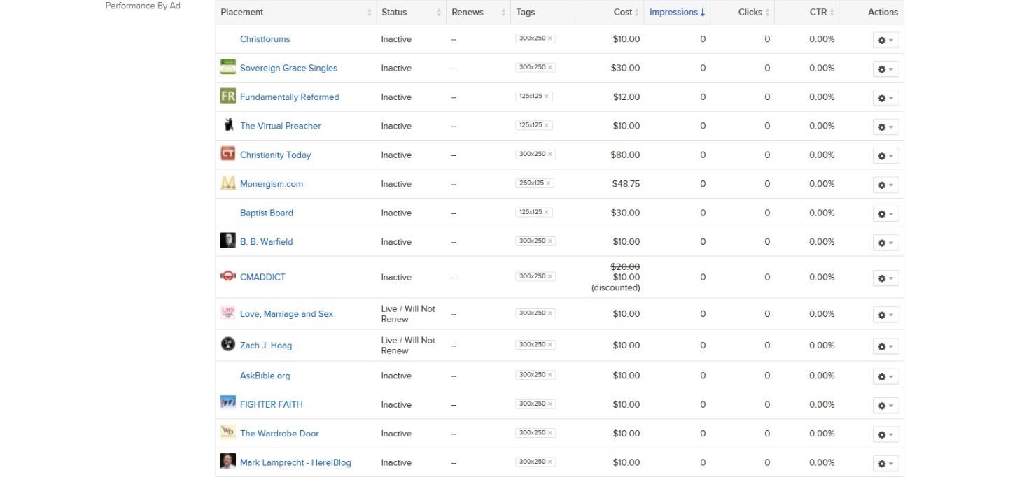The width and height of the screenshot is (1015, 477).
Task: Open the FIGHTER FAITH placement link
Action: click(272, 404)
